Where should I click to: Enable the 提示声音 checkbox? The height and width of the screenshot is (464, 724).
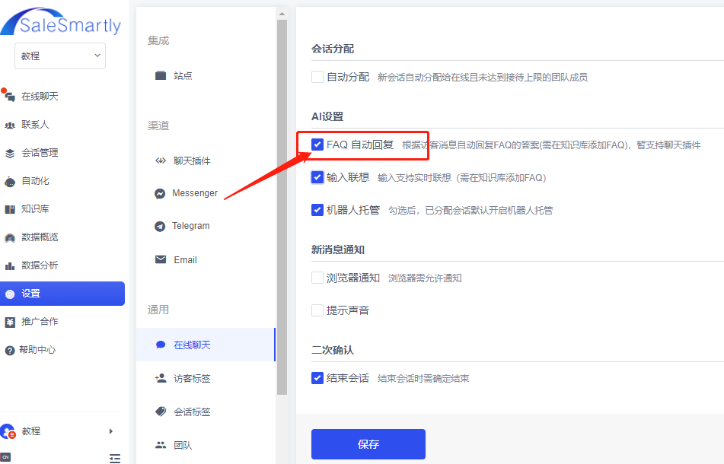[x=317, y=310]
